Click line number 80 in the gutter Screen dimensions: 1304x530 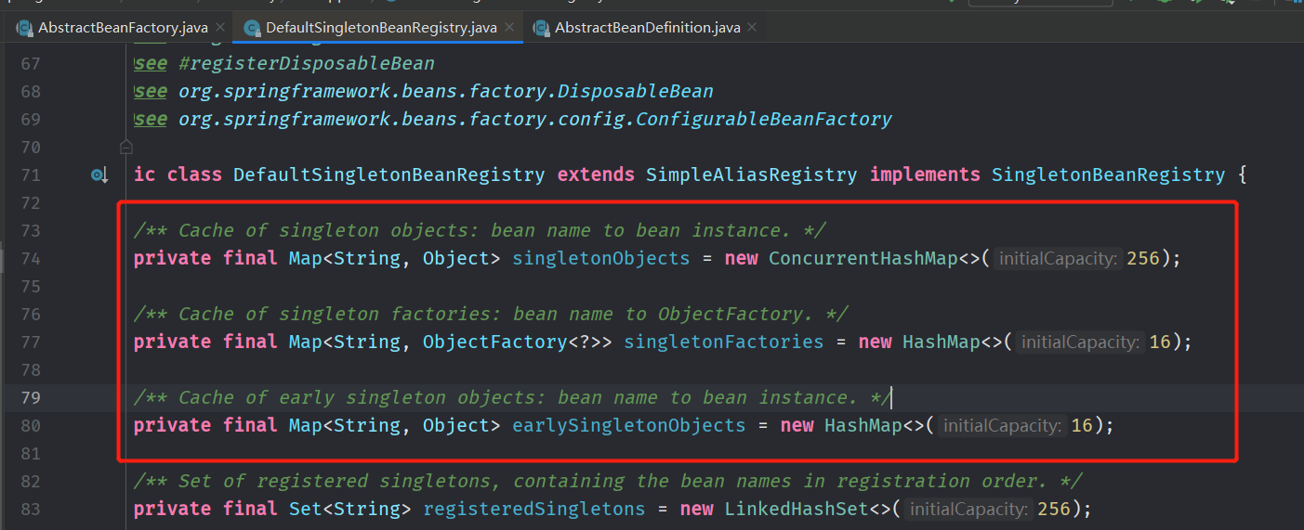[x=30, y=425]
